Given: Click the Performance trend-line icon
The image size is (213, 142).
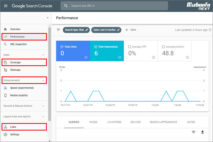Looking at the screenshot, I should pos(5,37).
